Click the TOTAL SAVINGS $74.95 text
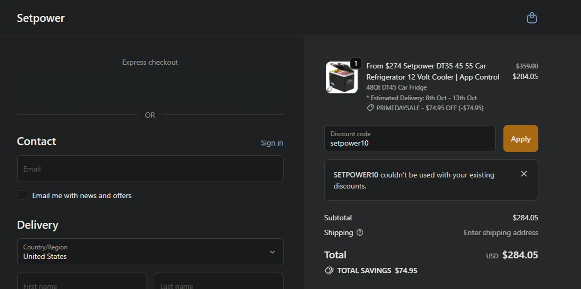The image size is (581, 289). 377,270
